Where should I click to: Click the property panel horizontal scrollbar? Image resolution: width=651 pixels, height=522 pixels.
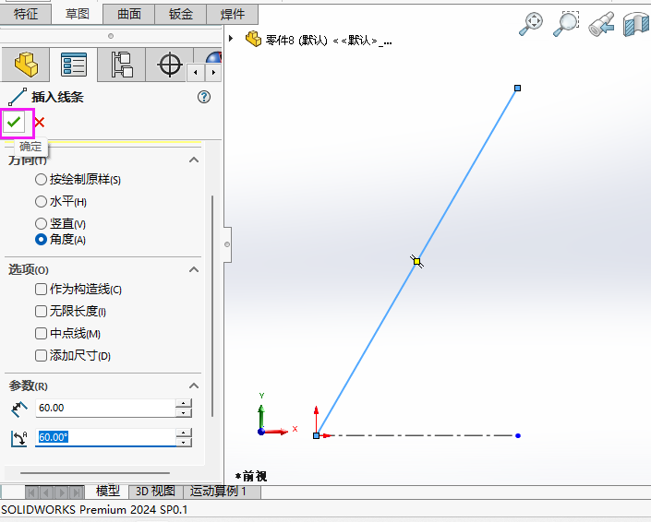tap(95, 473)
